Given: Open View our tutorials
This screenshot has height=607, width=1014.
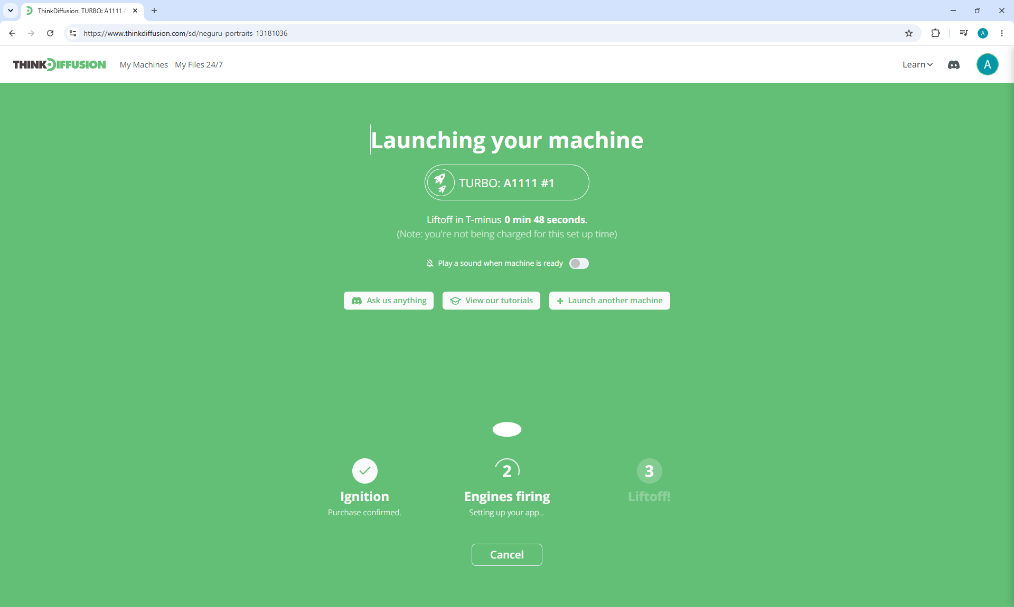Looking at the screenshot, I should [491, 301].
